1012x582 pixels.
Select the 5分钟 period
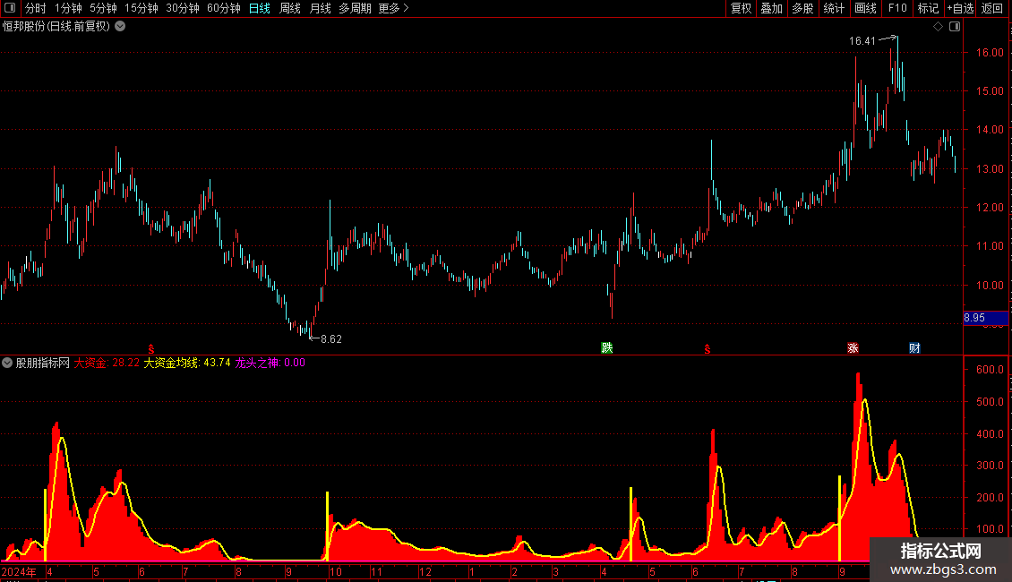[103, 8]
